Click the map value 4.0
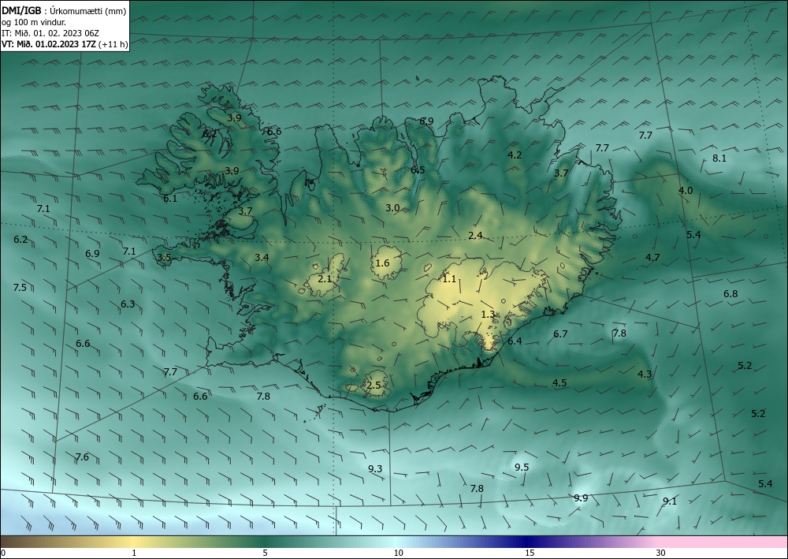The width and height of the screenshot is (788, 559). click(686, 191)
